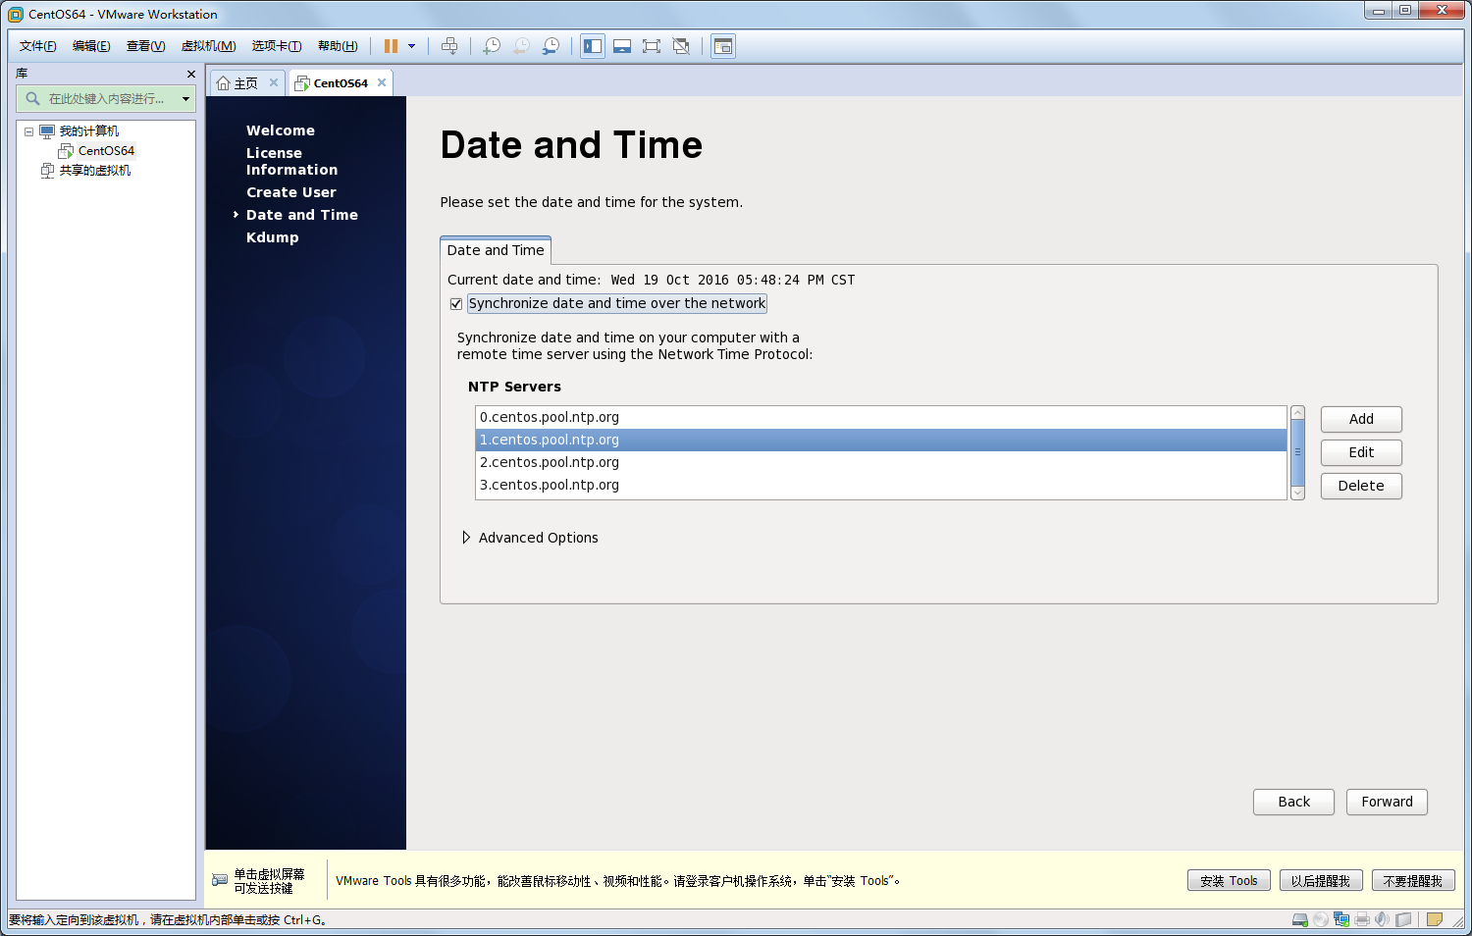1472x936 pixels.
Task: Click Welcome step in sidebar
Action: [x=281, y=130]
